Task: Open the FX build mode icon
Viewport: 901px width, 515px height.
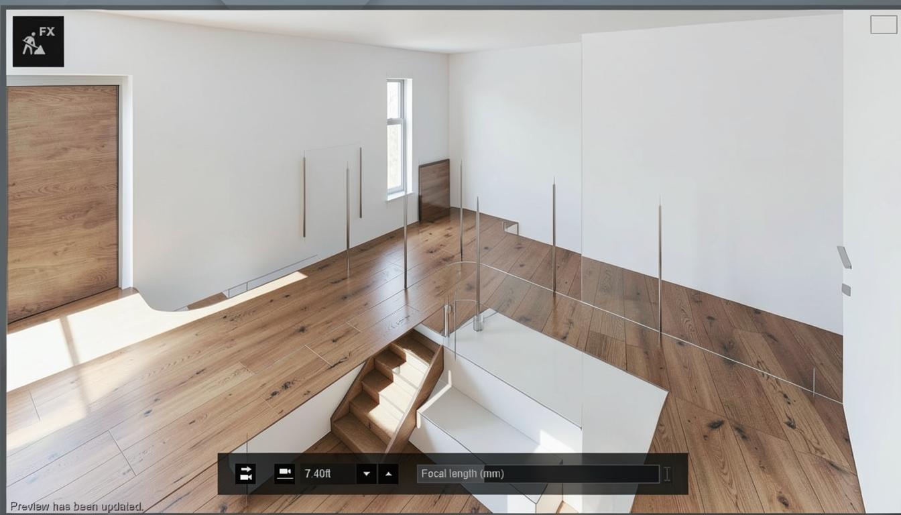Action: pyautogui.click(x=38, y=42)
